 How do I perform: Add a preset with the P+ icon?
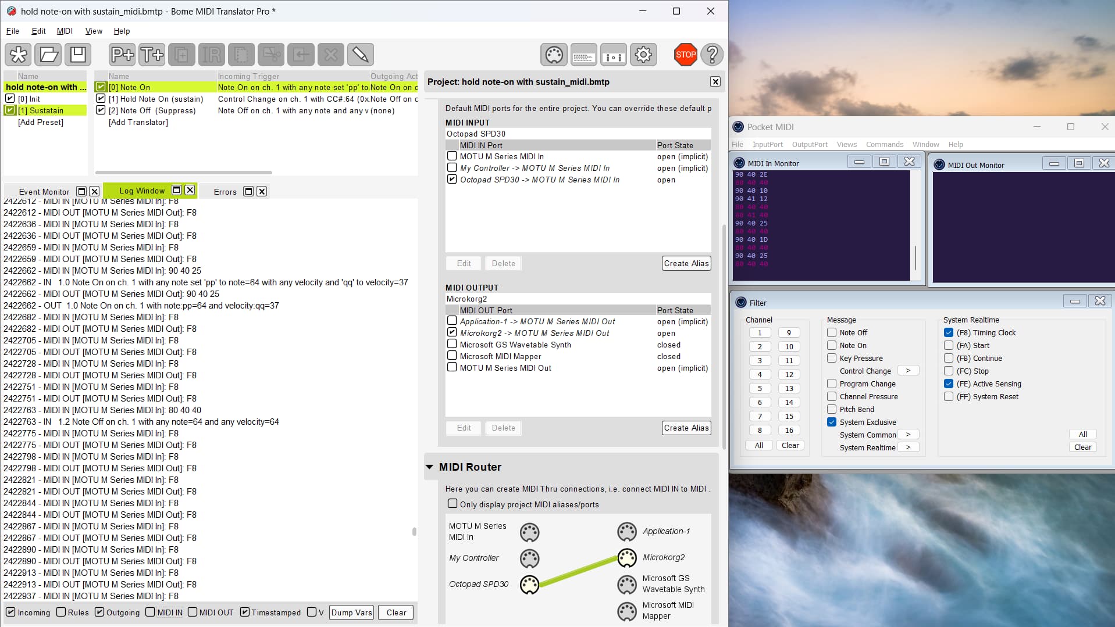click(122, 55)
